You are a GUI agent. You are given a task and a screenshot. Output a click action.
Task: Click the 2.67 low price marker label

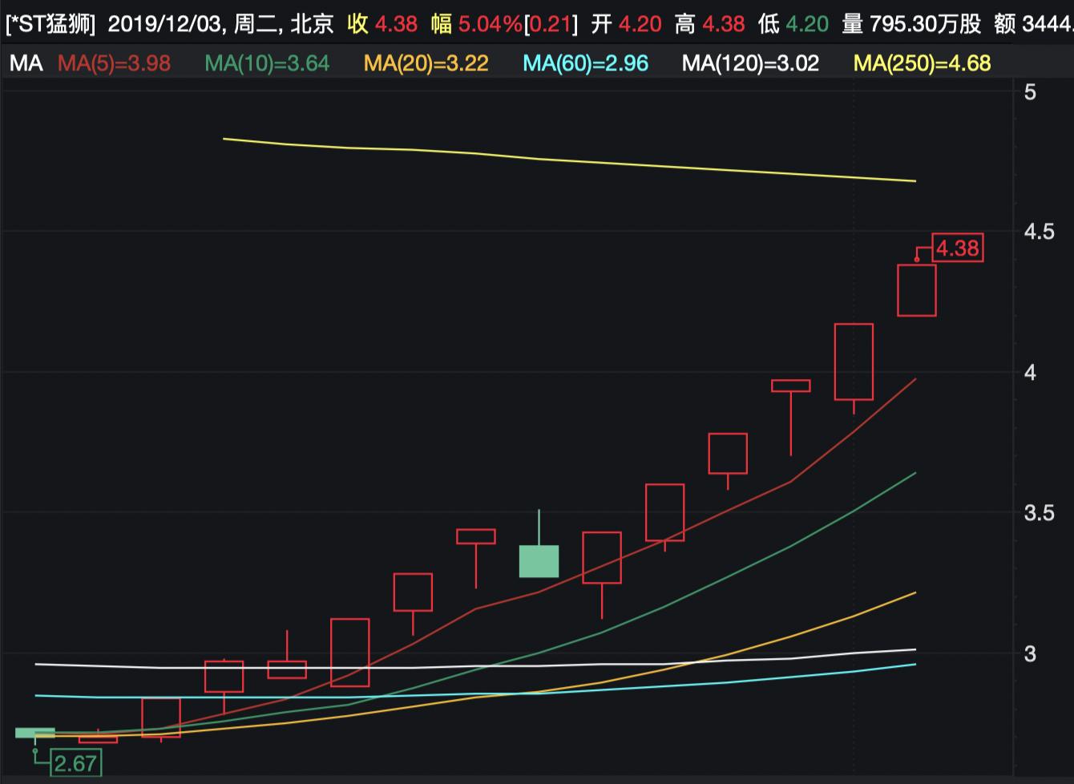pyautogui.click(x=75, y=763)
